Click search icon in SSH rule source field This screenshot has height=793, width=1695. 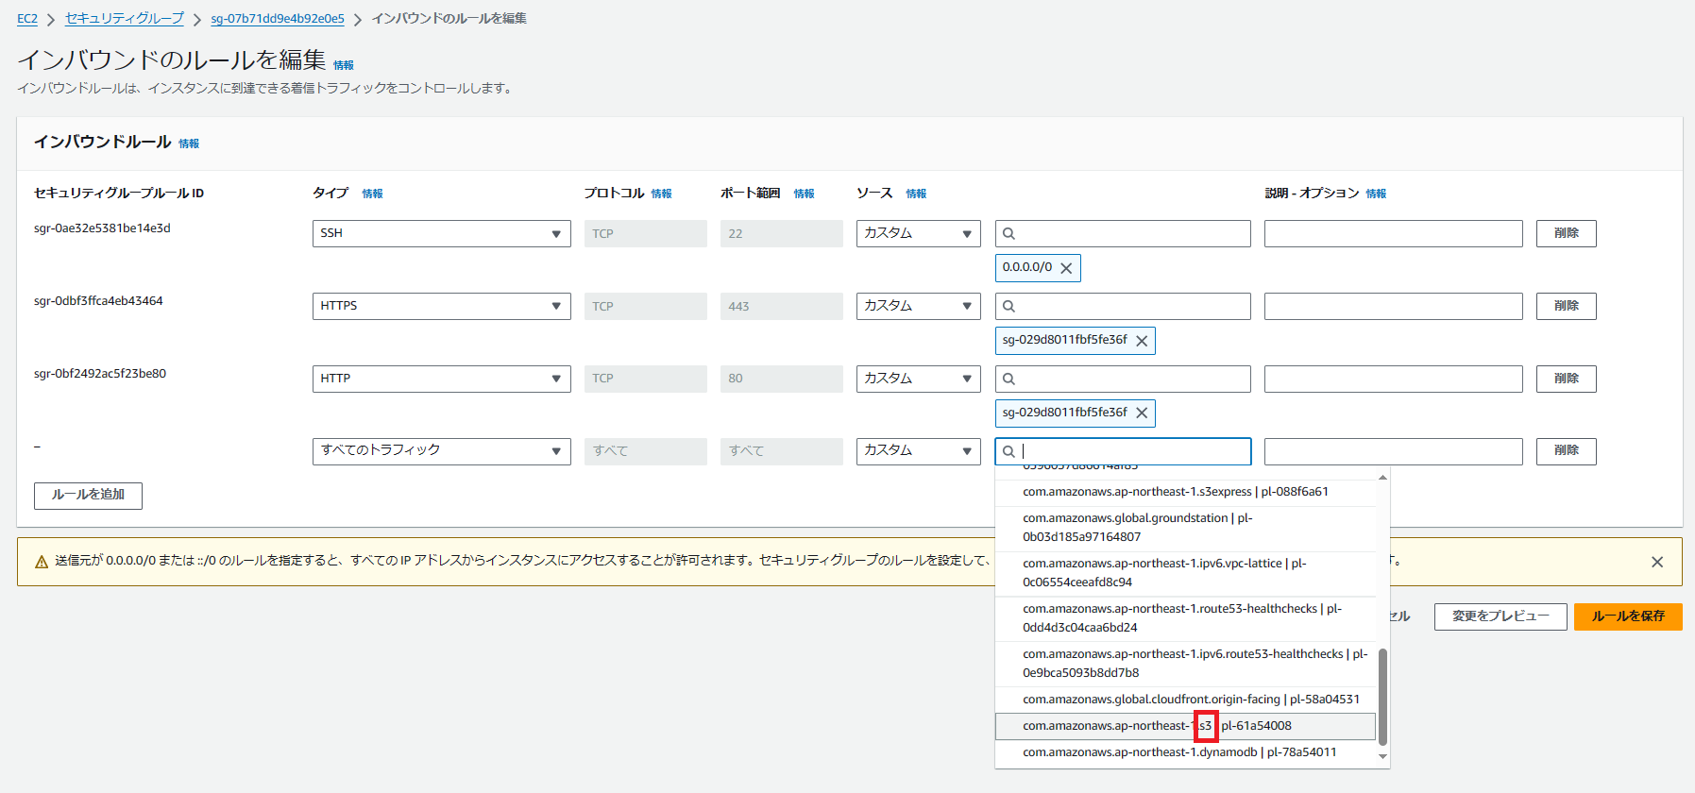tap(1009, 233)
